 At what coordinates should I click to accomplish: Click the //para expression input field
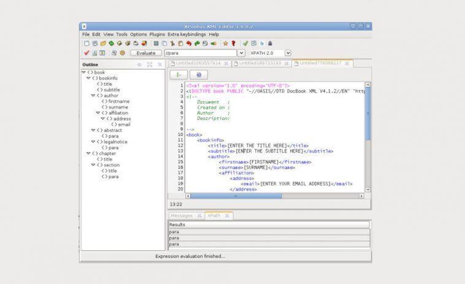click(201, 53)
